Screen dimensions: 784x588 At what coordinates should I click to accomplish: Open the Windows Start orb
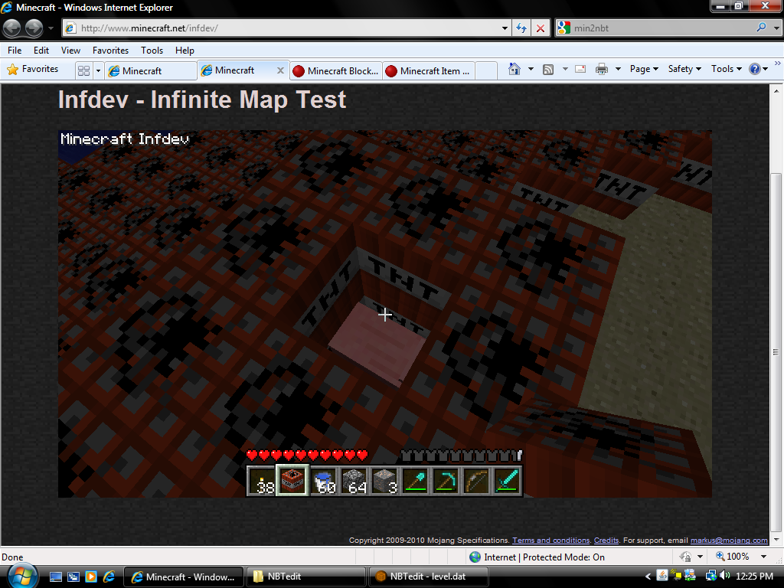coord(22,576)
